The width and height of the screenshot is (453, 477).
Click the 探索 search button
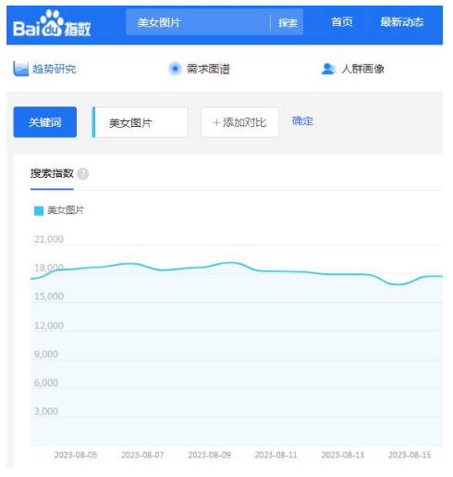(288, 22)
